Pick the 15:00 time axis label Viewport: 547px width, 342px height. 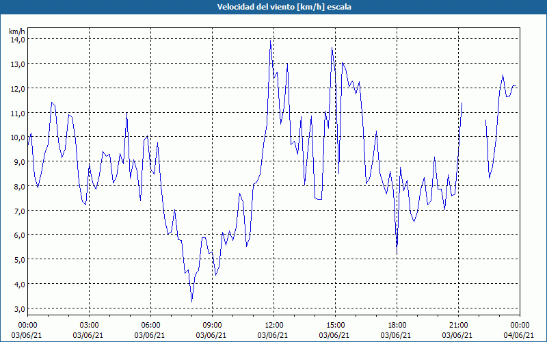[335, 326]
